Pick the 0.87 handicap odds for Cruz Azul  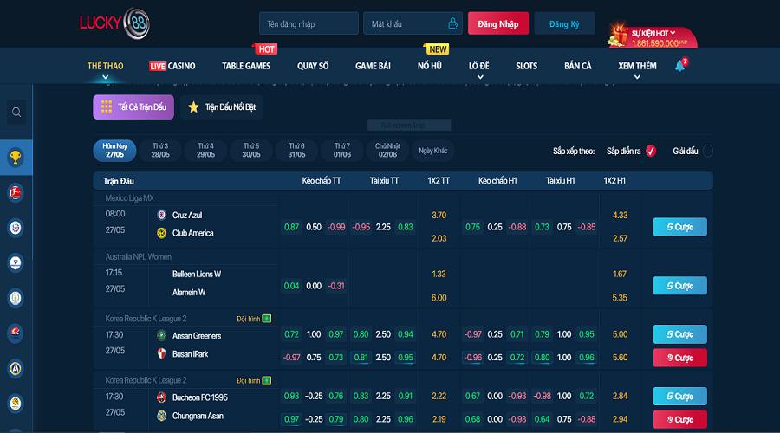pos(291,227)
